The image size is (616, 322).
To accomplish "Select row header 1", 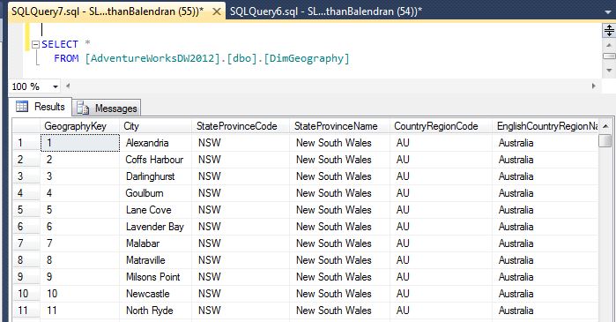I will click(26, 143).
